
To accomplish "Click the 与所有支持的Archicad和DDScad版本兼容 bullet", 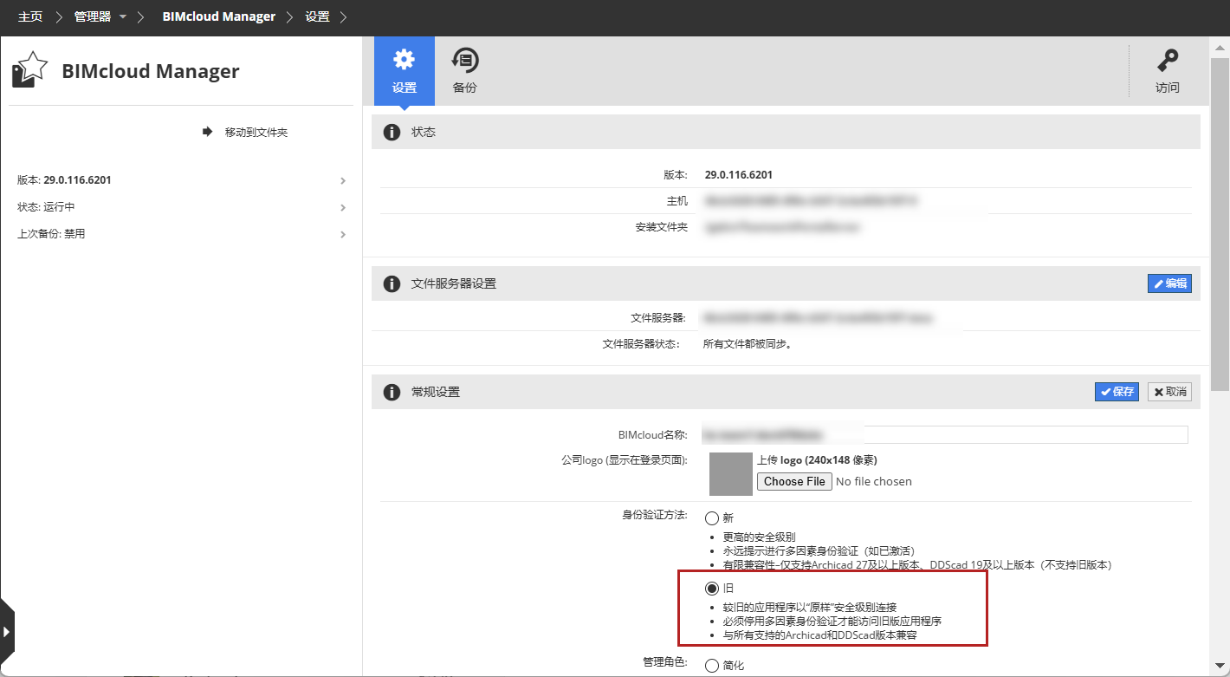I will point(820,635).
